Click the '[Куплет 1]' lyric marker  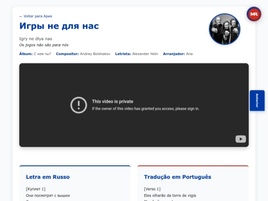coord(36,189)
